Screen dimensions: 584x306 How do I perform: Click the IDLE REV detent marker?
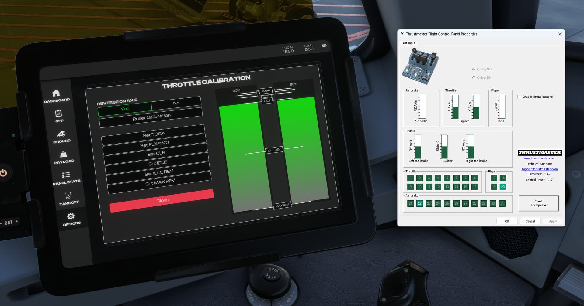pos(274,150)
